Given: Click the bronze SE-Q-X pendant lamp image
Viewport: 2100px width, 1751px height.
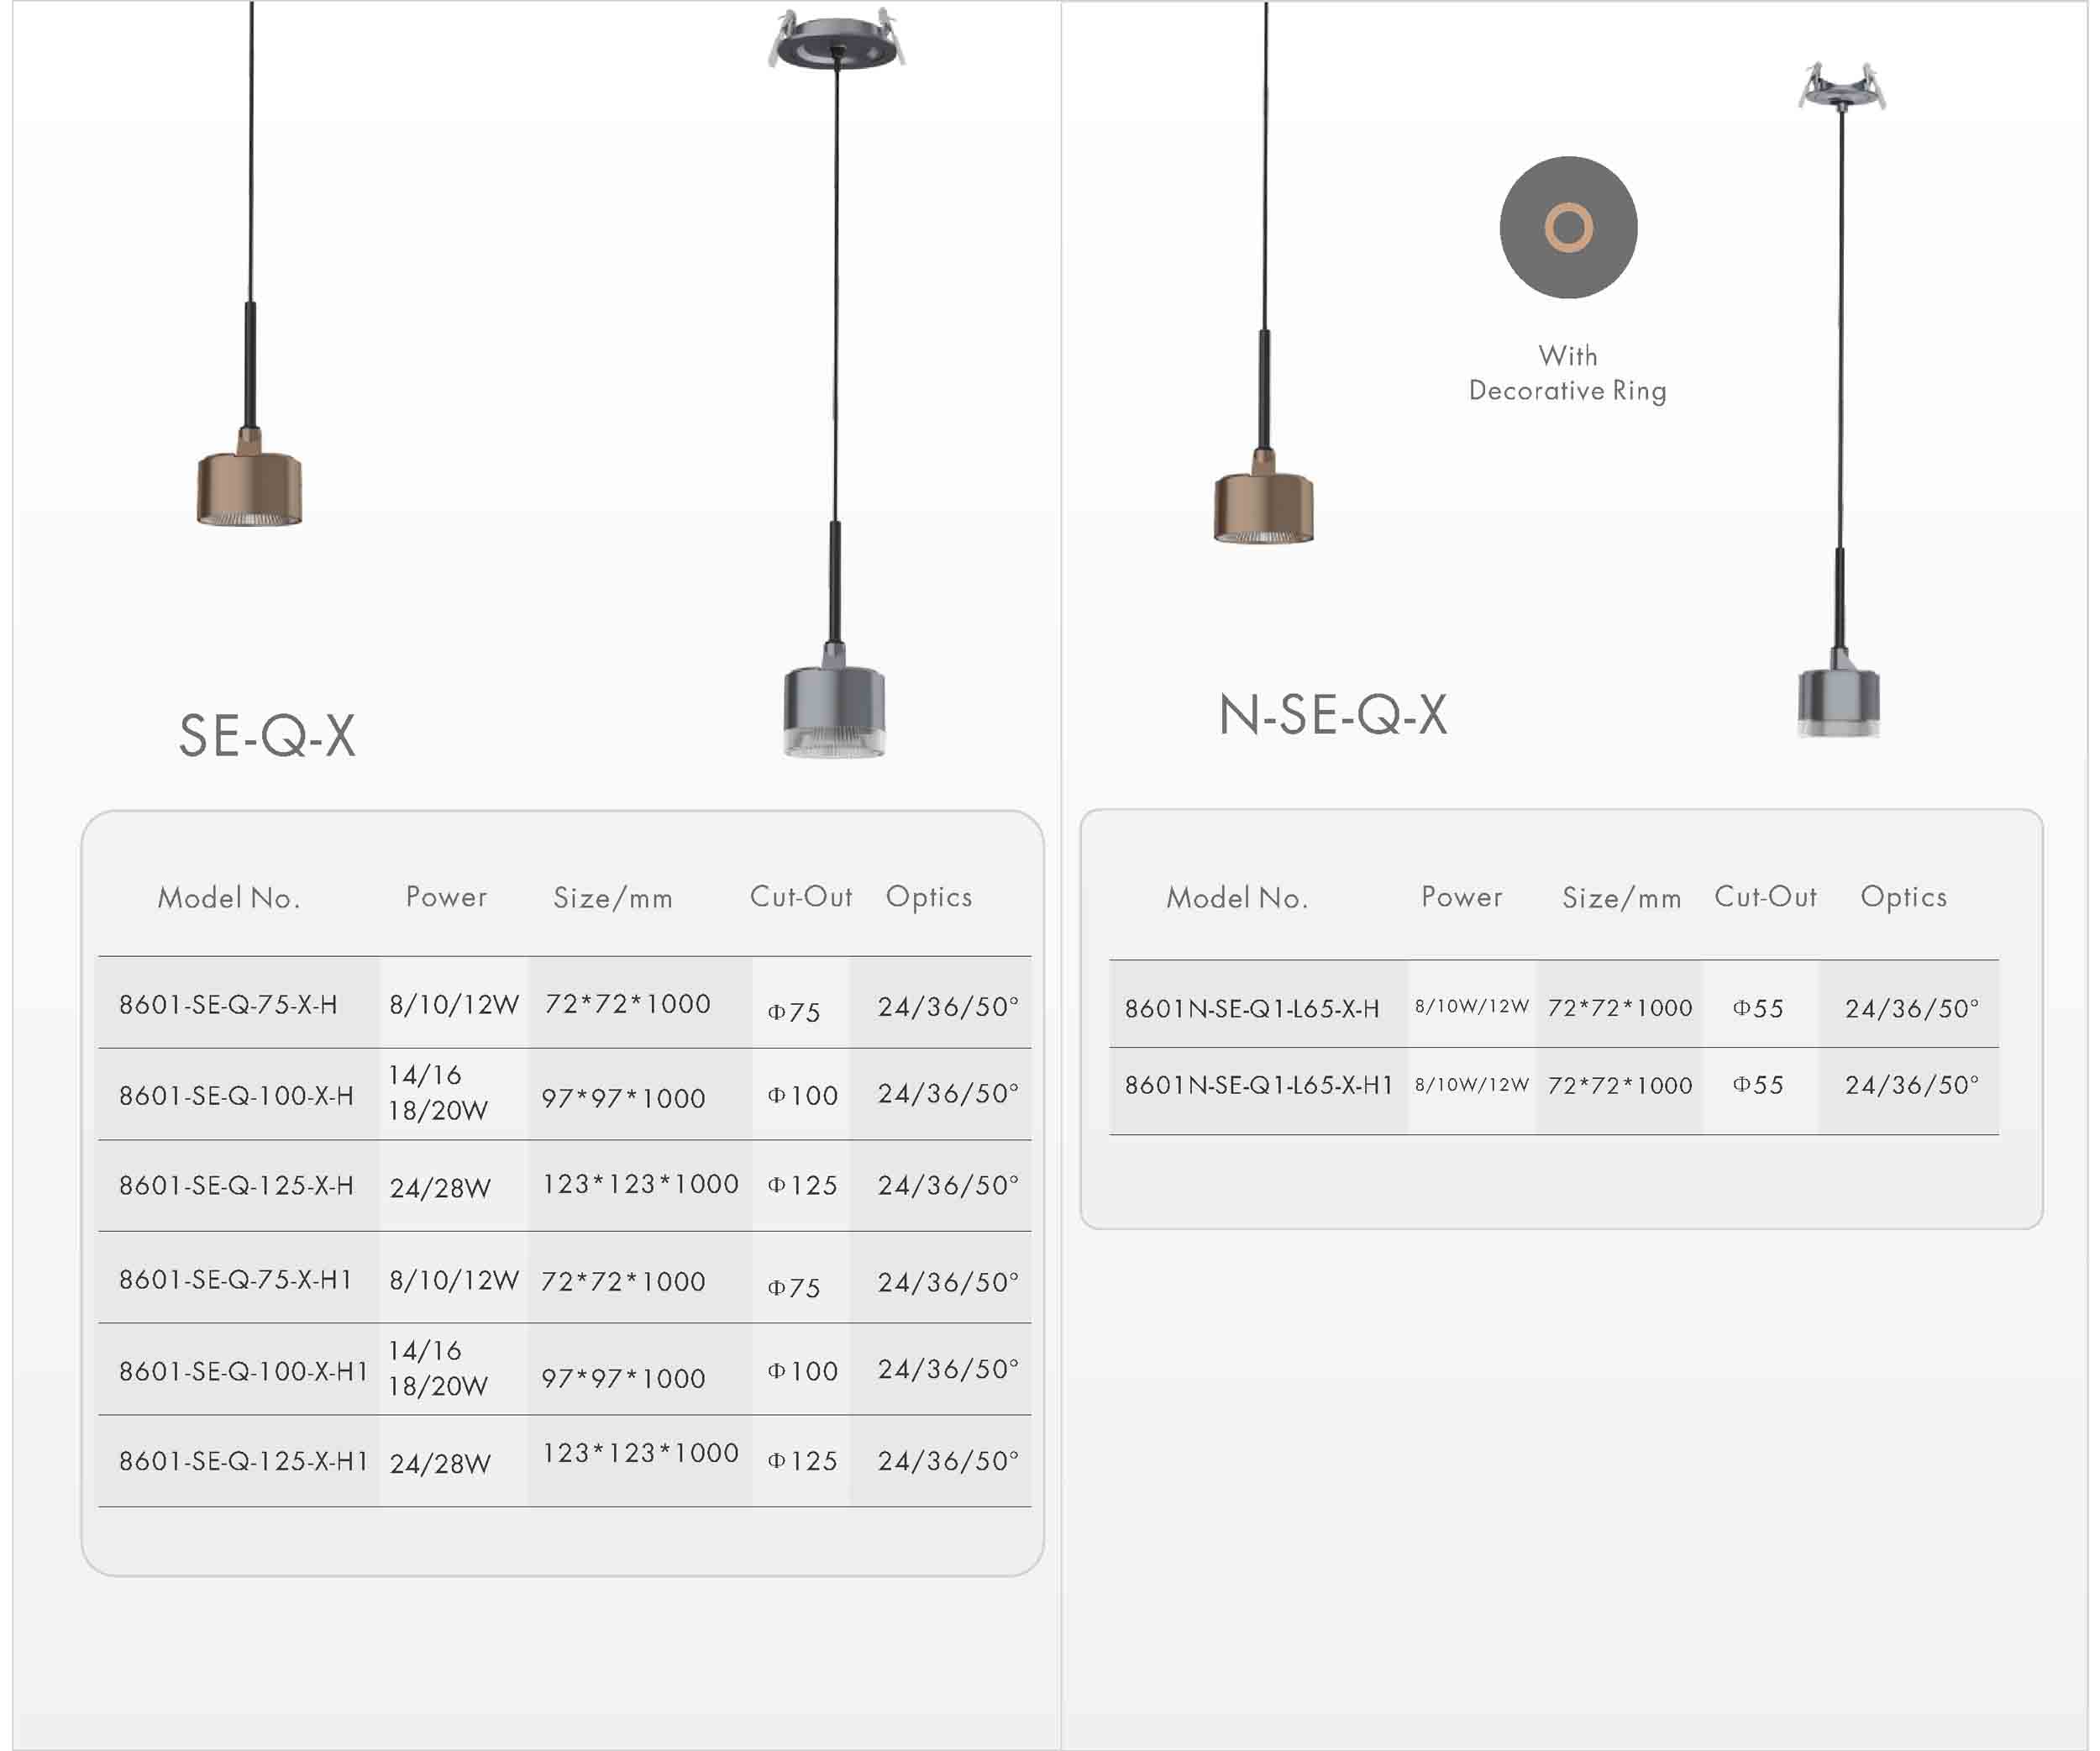Looking at the screenshot, I should [249, 487].
